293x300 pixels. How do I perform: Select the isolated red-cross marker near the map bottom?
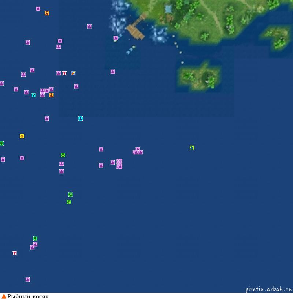pos(15,253)
